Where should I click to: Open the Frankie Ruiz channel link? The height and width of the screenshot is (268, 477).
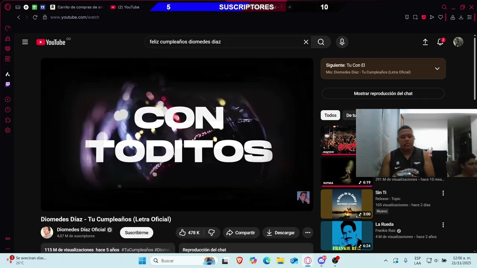click(x=385, y=231)
